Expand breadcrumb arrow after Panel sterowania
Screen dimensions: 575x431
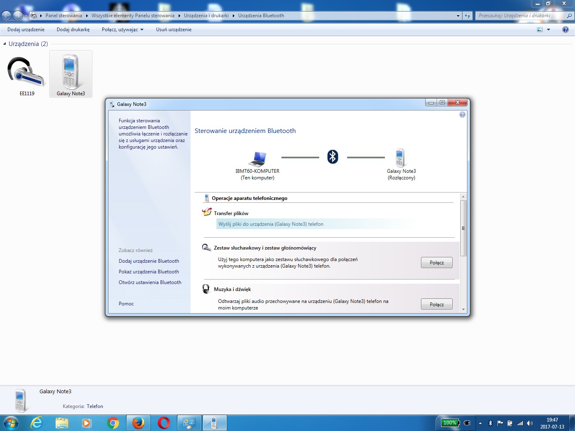point(87,16)
